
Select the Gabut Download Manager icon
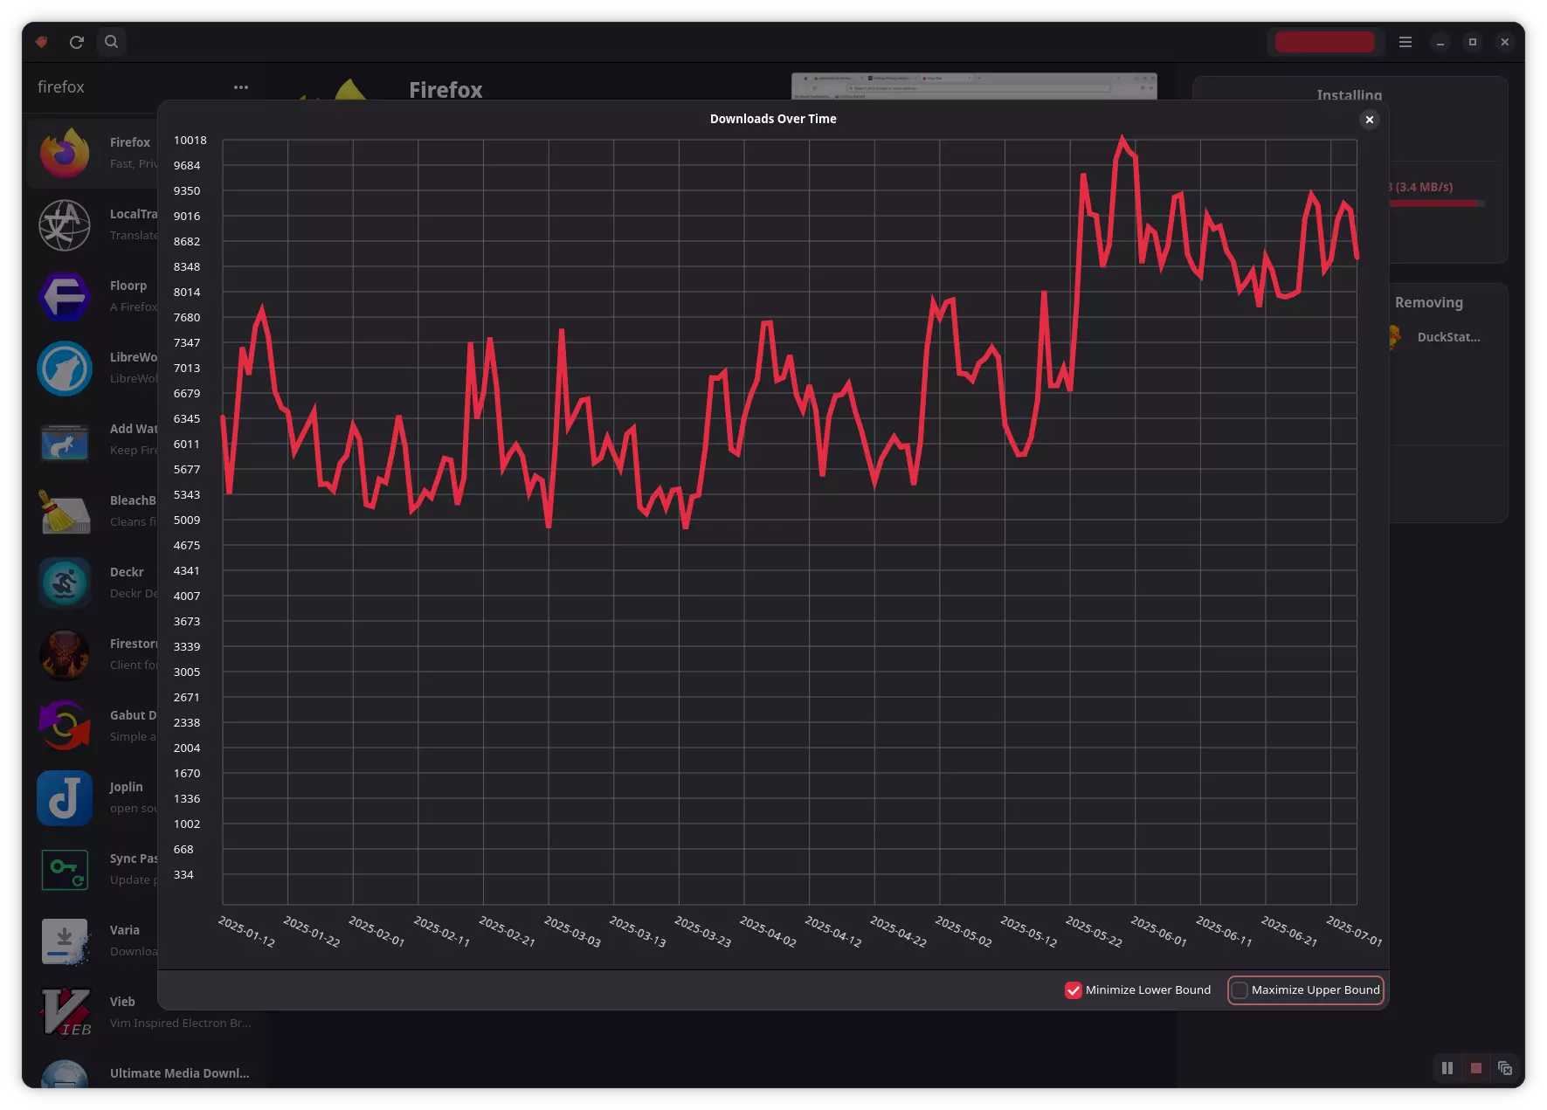pyautogui.click(x=65, y=727)
